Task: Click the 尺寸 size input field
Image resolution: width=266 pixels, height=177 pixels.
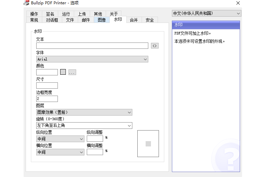Action: coord(47,86)
